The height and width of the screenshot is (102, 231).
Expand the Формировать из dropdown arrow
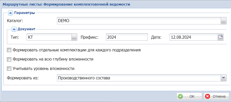click(224, 78)
